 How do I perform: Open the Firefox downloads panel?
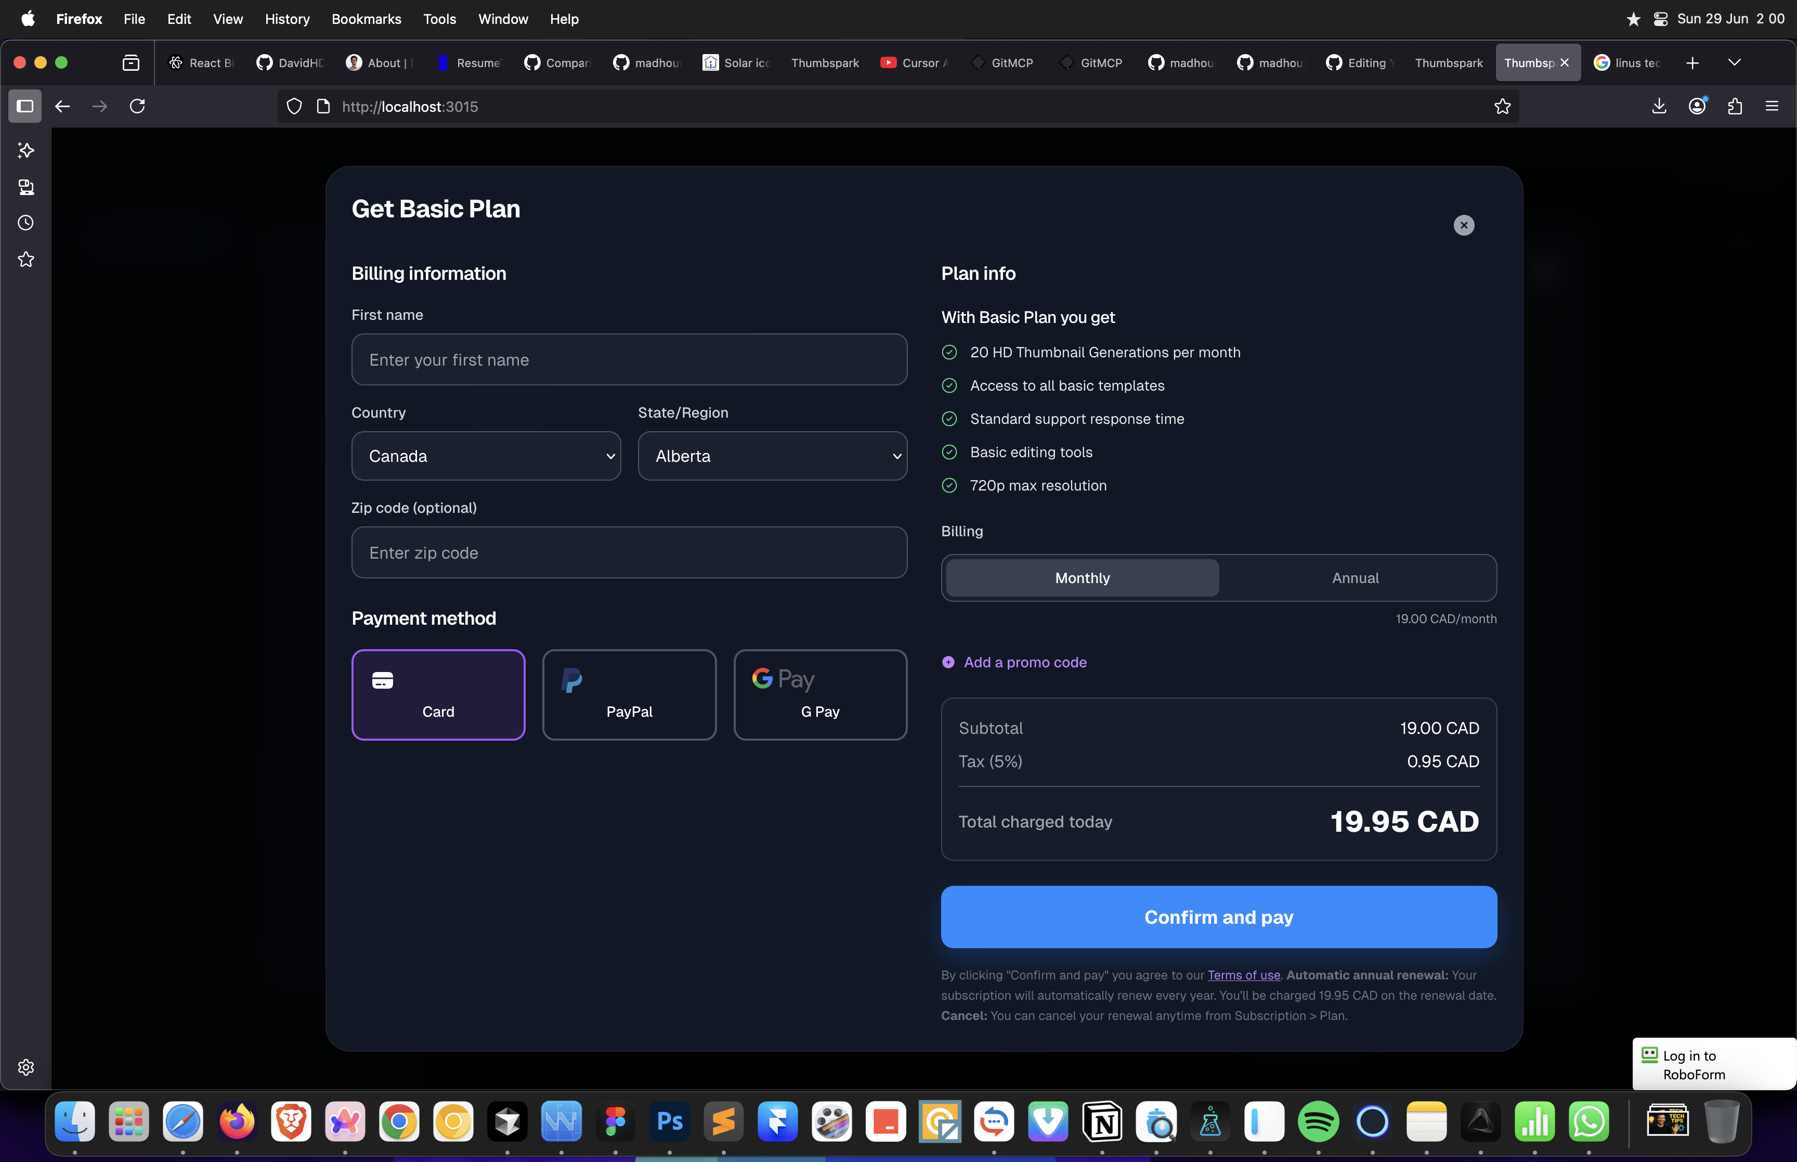[1658, 107]
